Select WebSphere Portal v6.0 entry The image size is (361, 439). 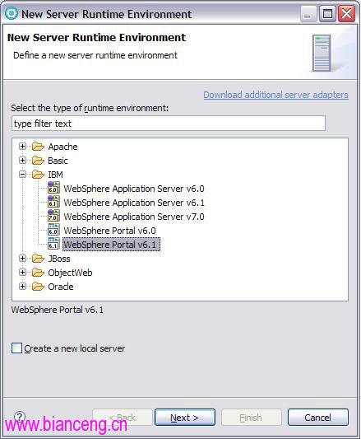click(109, 231)
